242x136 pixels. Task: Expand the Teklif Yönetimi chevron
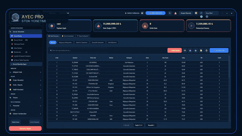(41, 90)
